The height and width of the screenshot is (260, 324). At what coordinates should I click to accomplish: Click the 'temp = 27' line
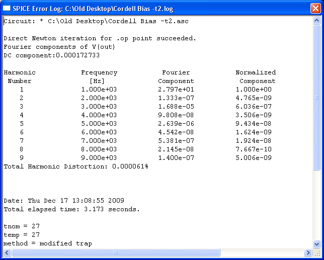22,235
